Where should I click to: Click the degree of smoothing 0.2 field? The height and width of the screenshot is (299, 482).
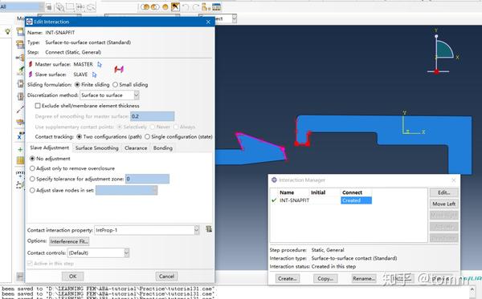[x=152, y=116]
